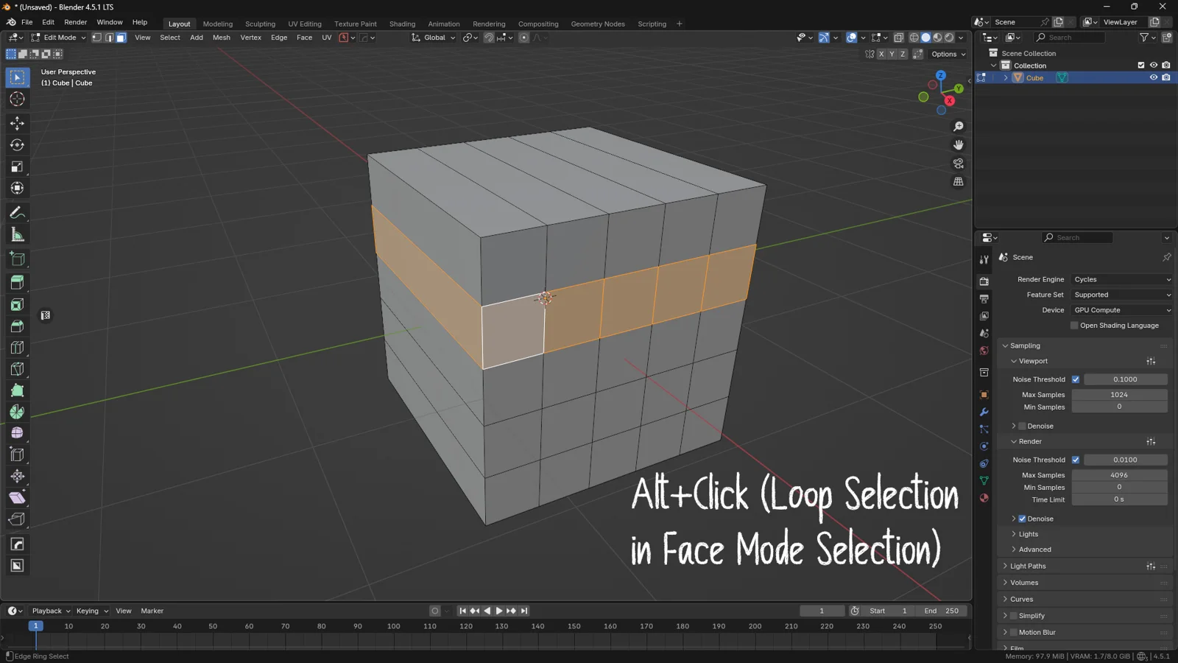Select the Spin tool

pos(17,412)
